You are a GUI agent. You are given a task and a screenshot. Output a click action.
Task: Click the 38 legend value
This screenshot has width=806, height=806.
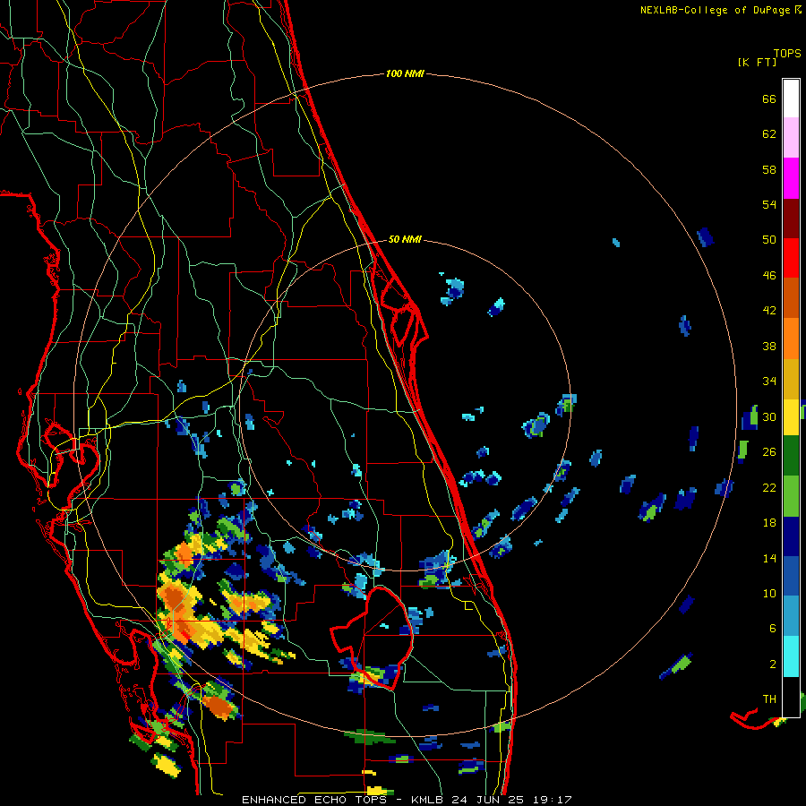[769, 346]
